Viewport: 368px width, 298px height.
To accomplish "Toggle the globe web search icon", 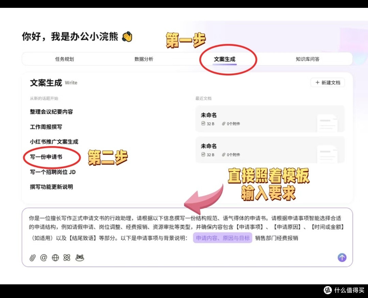I will click(56, 258).
